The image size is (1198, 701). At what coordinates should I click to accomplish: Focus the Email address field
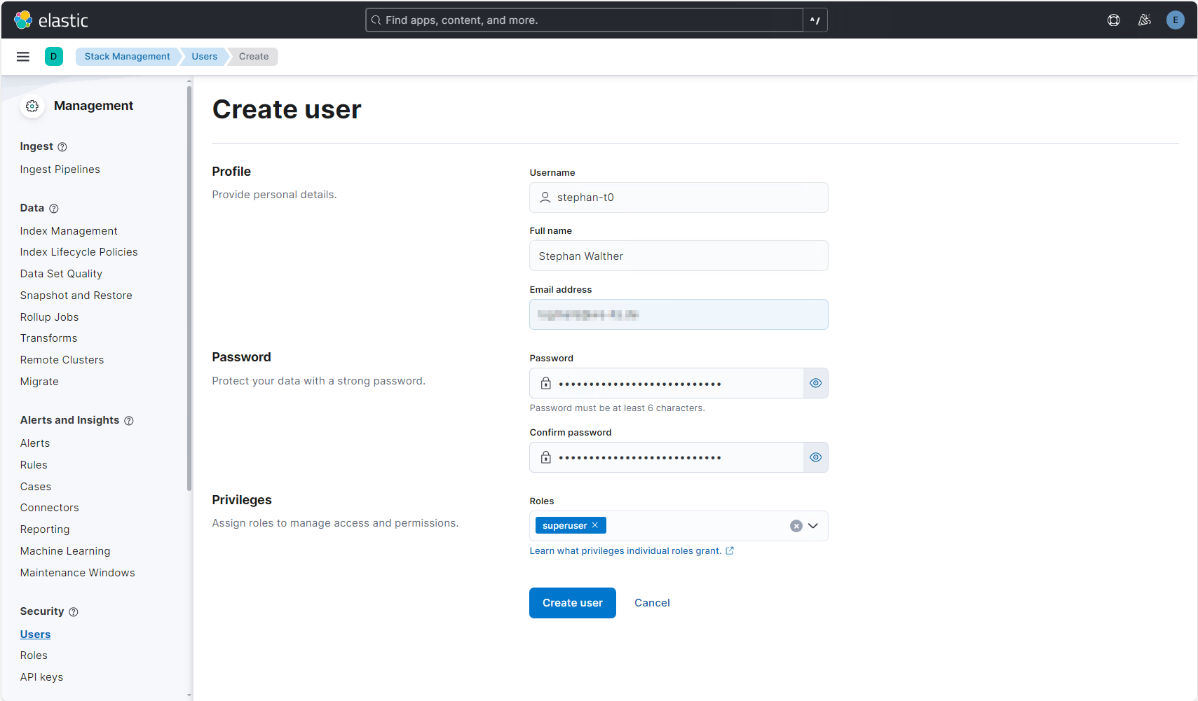point(679,314)
